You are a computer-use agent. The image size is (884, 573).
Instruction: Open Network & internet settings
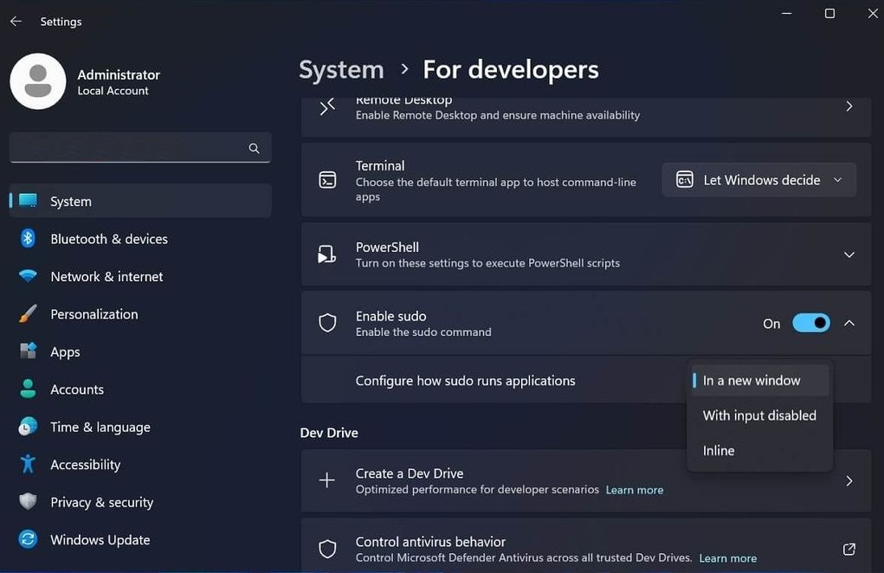click(x=140, y=276)
